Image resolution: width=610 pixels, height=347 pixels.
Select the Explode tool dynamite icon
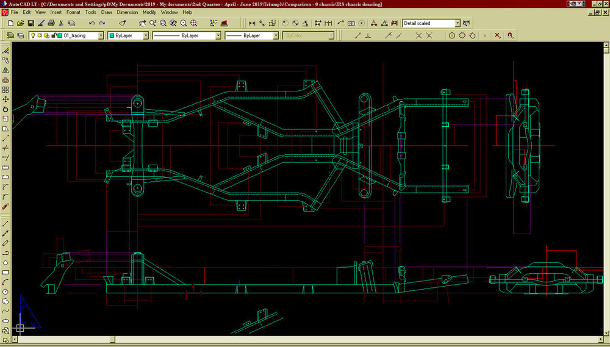coord(6,206)
